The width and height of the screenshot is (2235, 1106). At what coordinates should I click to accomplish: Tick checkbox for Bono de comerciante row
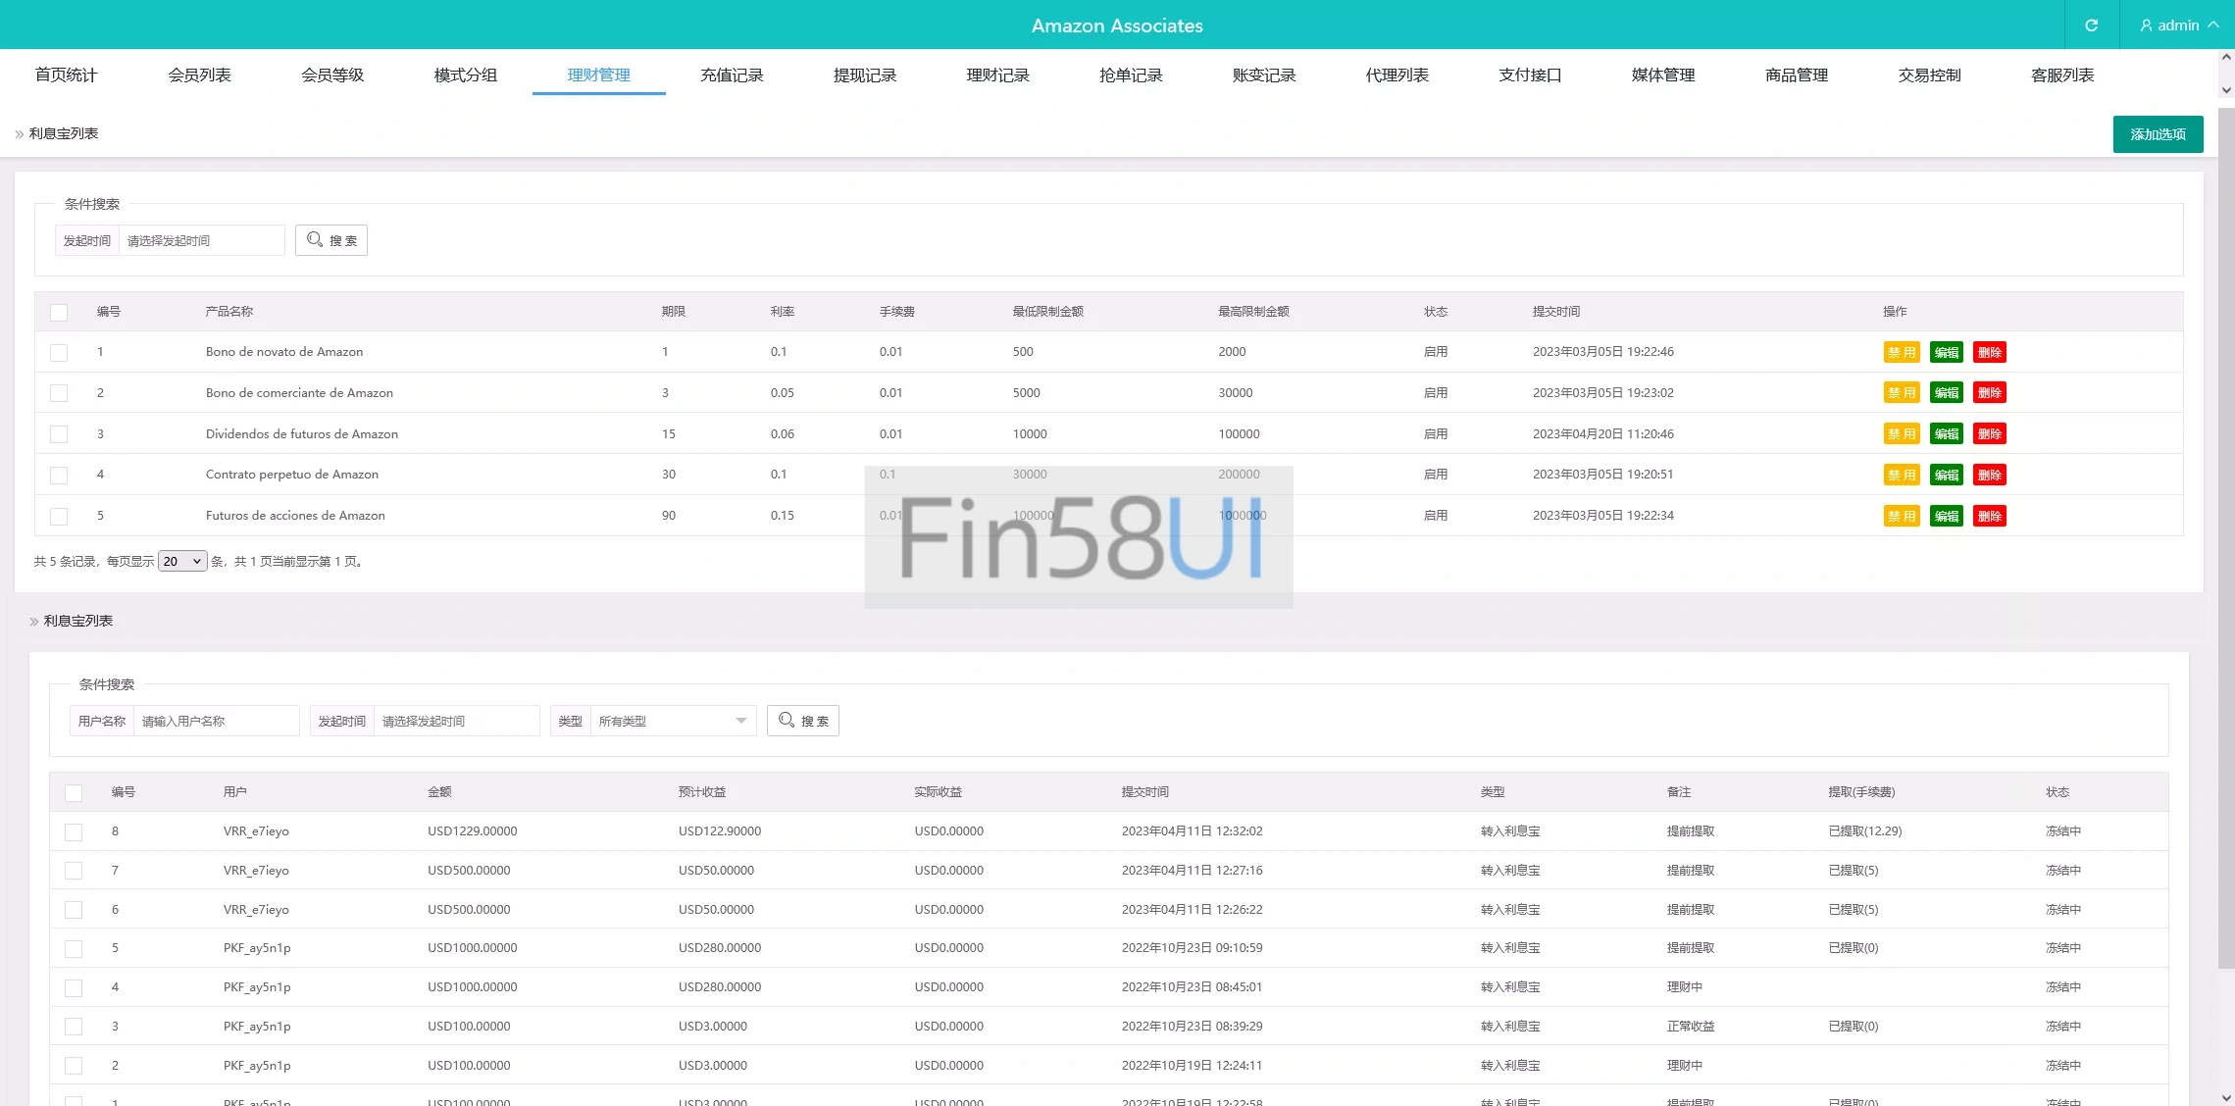pyautogui.click(x=59, y=393)
